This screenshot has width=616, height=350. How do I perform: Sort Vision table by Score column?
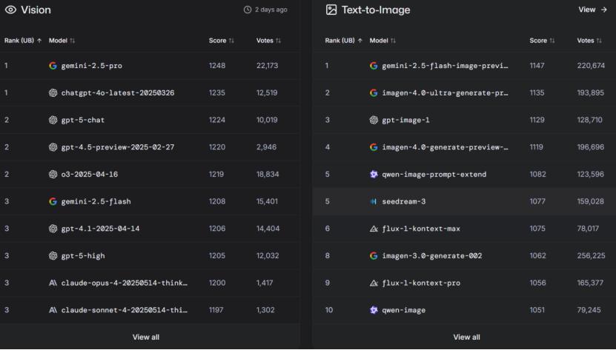click(222, 40)
